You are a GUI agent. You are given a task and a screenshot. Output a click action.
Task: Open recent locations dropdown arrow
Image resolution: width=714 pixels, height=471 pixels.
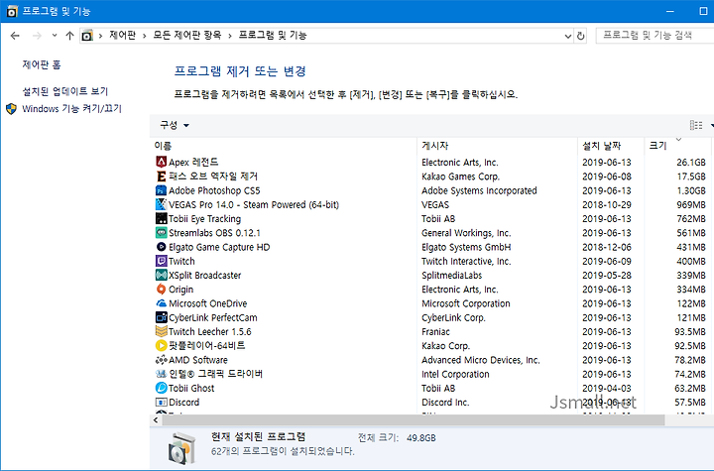[x=55, y=35]
